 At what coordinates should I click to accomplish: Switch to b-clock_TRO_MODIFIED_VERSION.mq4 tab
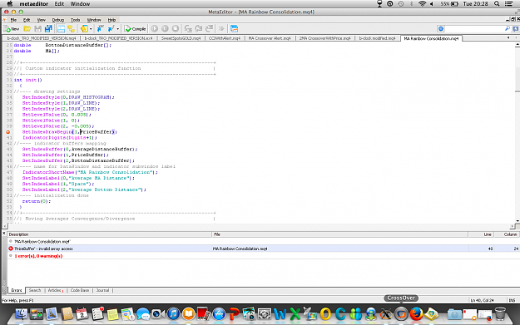[42, 38]
